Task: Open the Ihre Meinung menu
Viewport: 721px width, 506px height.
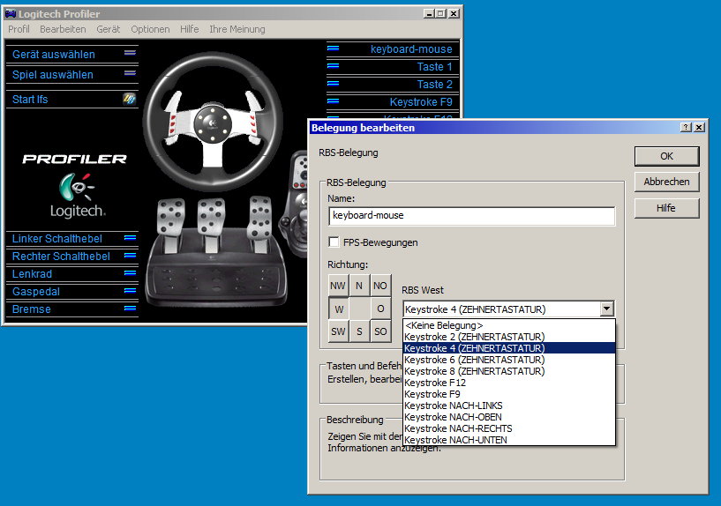Action: (x=237, y=29)
